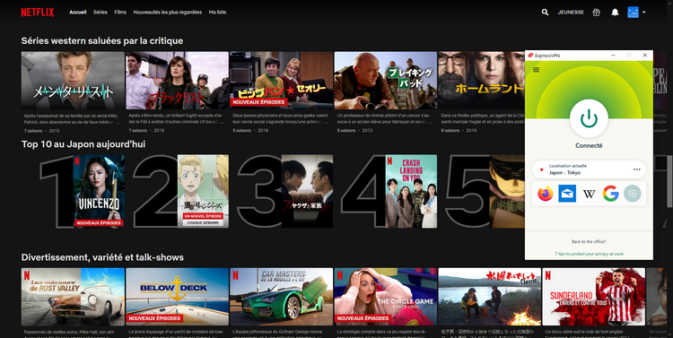Viewport: 673px width, 338px height.
Task: Open ExpressVPN hamburger menu
Action: click(536, 70)
